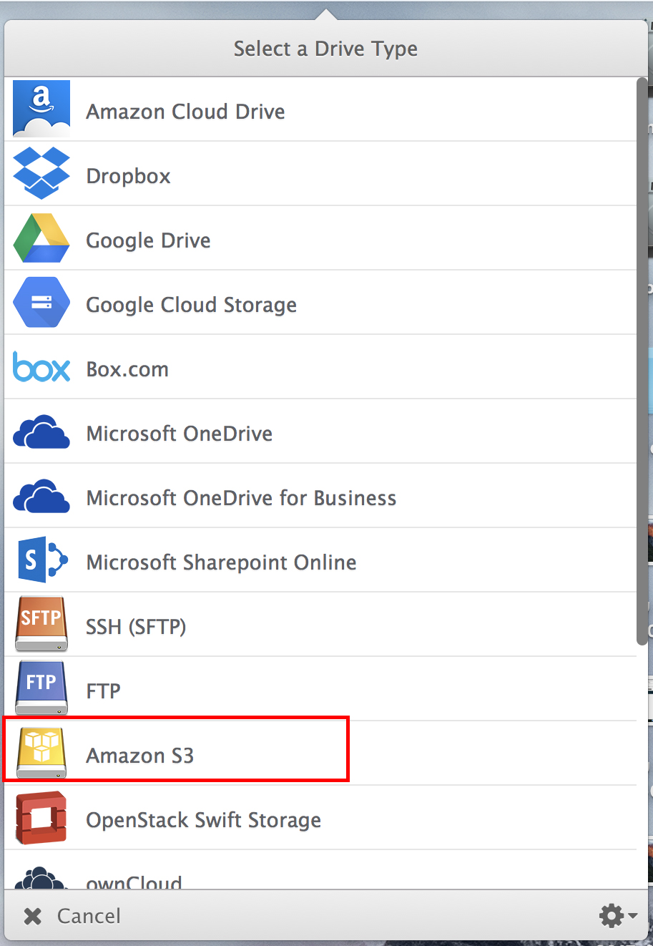
Task: Click the Cancel X icon
Action: 33,916
